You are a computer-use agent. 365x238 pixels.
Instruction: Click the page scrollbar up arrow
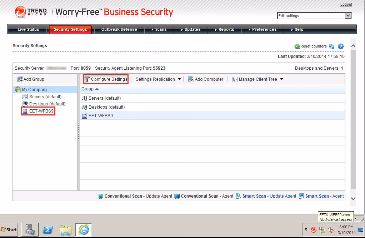pyautogui.click(x=353, y=46)
